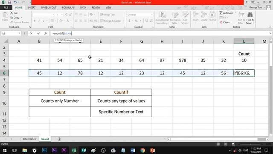The height and width of the screenshot is (154, 273).
Task: Switch to Page Layout view icon
Action: 226,144
